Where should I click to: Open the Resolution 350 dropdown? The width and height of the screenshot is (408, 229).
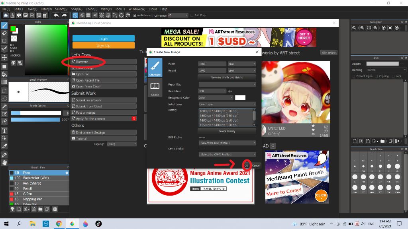[212, 91]
